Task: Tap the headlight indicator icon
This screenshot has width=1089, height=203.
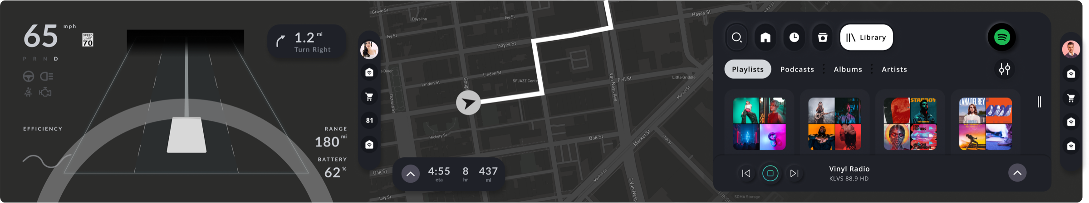Action: 47,76
